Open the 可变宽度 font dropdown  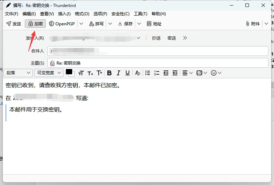click(x=48, y=73)
